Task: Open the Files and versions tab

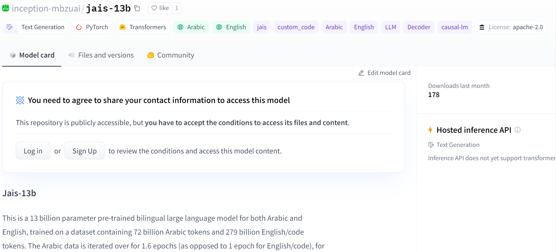Action: point(101,55)
